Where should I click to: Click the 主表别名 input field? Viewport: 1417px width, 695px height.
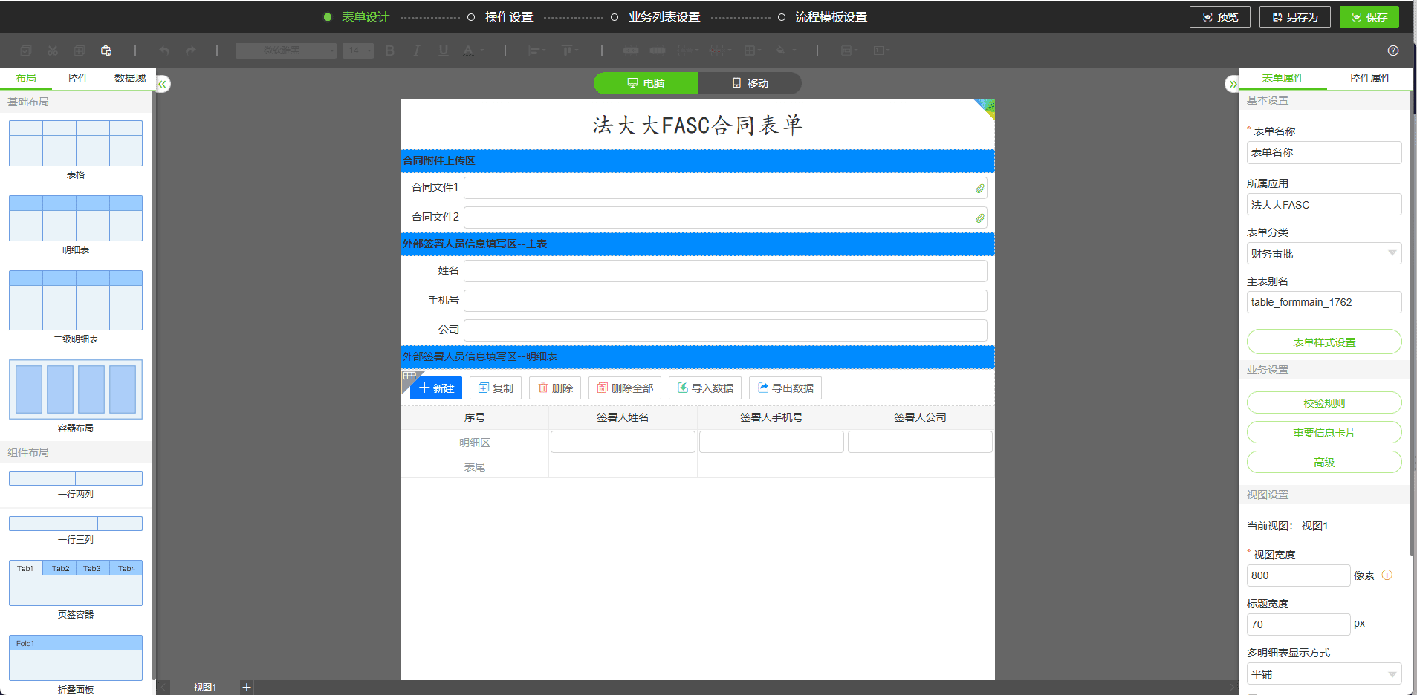coord(1324,302)
